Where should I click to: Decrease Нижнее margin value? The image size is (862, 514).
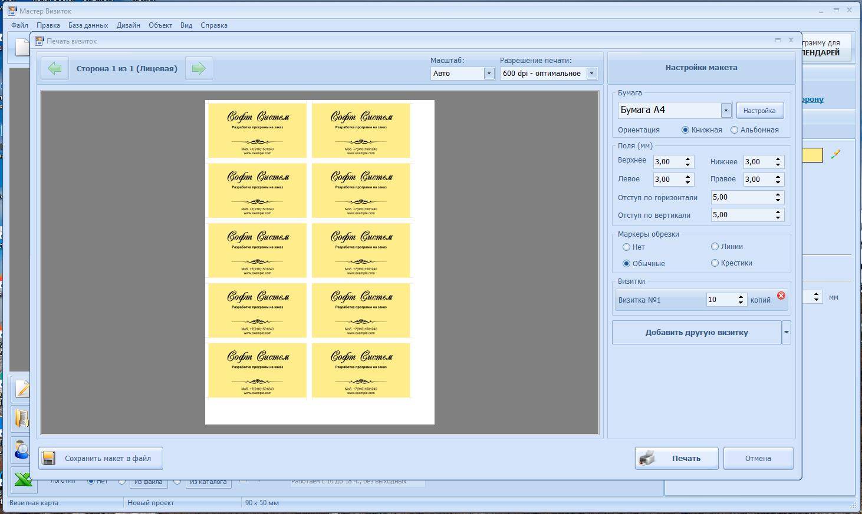[x=778, y=165]
